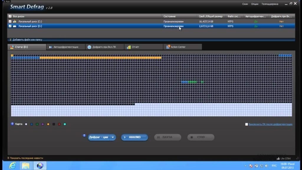Uncheck the Локальный диск (D:) checkbox
The width and height of the screenshot is (302, 170).
tap(10, 26)
